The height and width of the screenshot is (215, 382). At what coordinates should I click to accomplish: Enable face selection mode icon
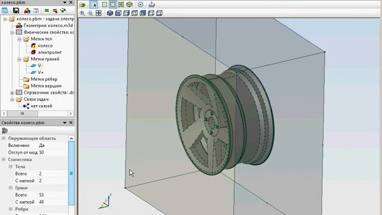pyautogui.click(x=104, y=5)
